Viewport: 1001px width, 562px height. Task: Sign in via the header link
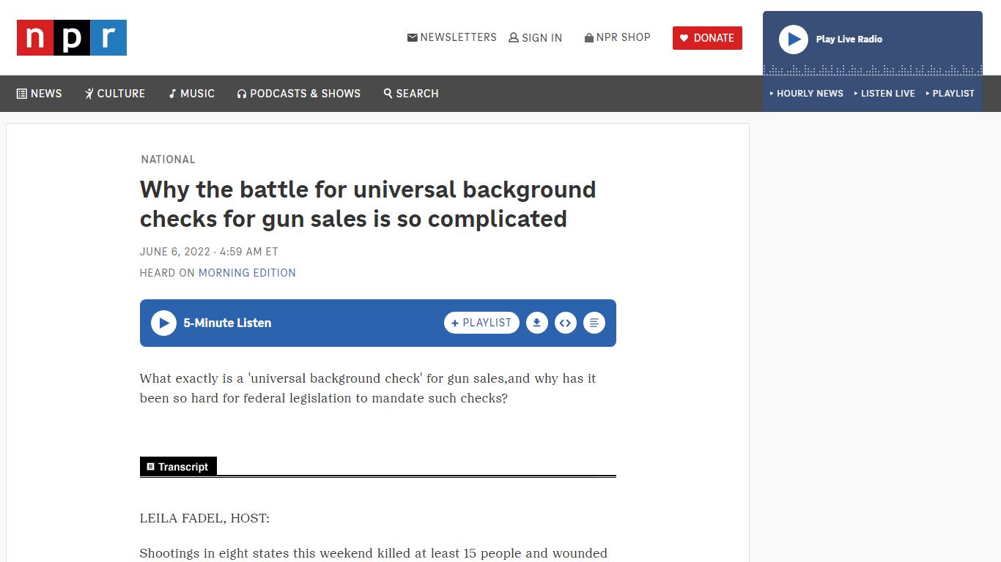pyautogui.click(x=536, y=38)
